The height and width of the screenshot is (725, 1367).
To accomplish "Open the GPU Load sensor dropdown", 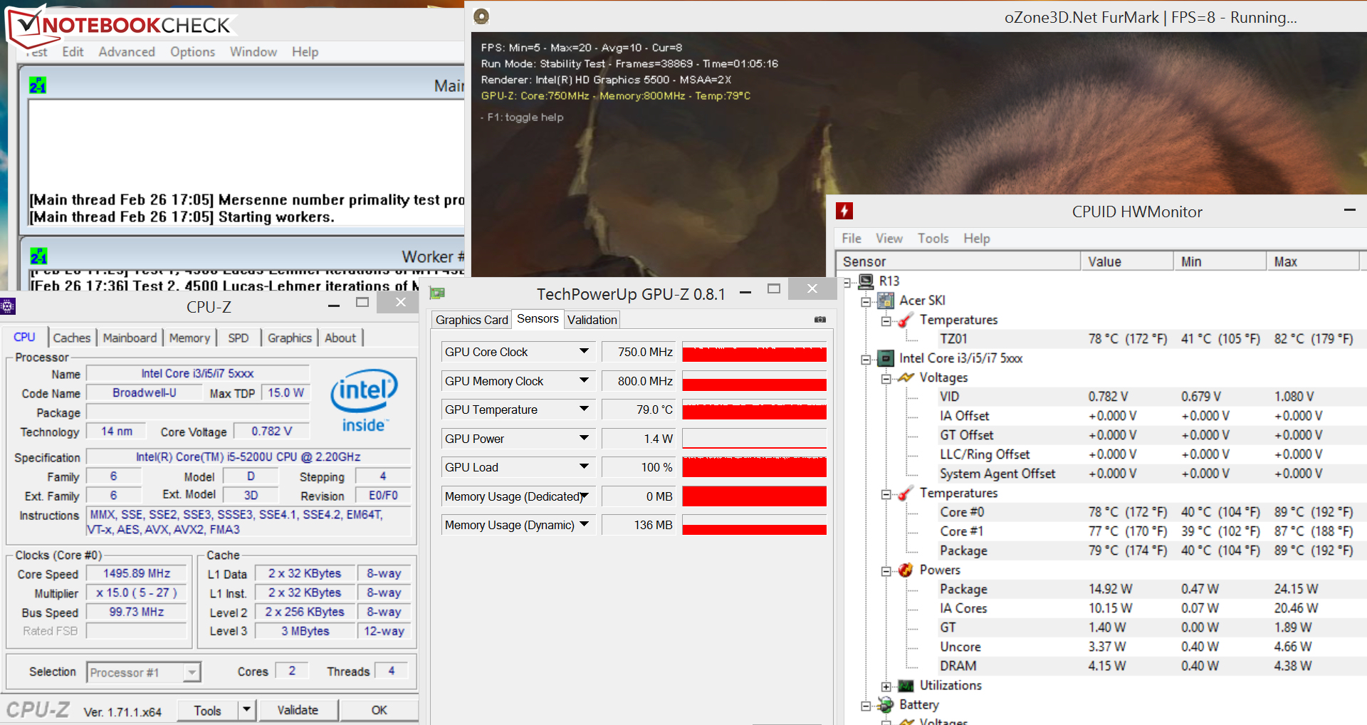I will click(584, 466).
